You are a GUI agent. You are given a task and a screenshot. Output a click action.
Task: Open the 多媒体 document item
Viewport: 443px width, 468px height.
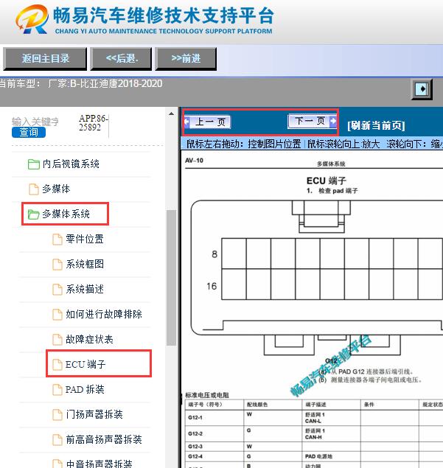[56, 189]
